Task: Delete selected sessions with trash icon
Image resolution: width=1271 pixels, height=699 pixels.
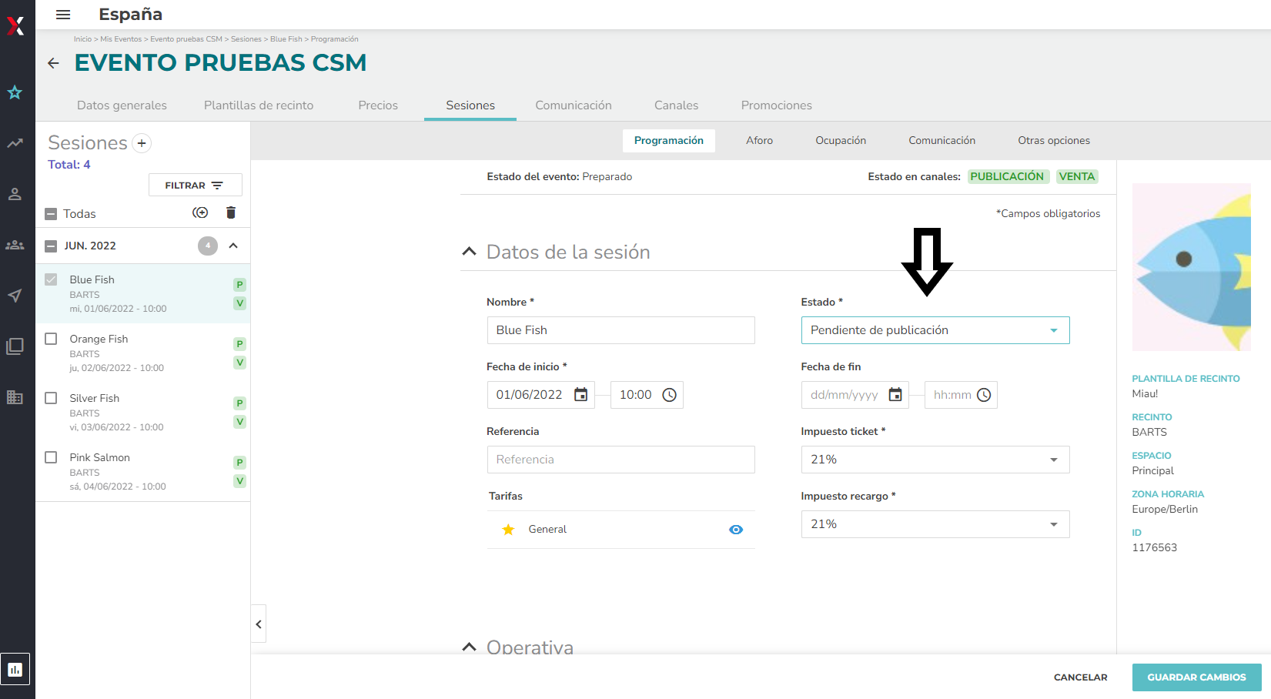Action: point(231,213)
